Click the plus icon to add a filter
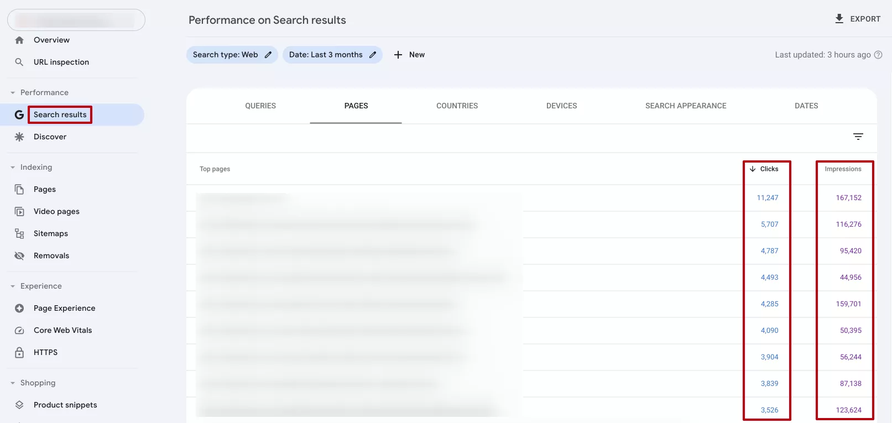This screenshot has height=423, width=892. 398,55
